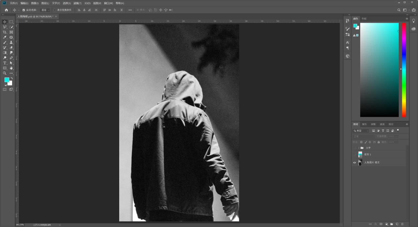The image size is (418, 227).
Task: Go to the Home screen
Action: tap(6, 10)
